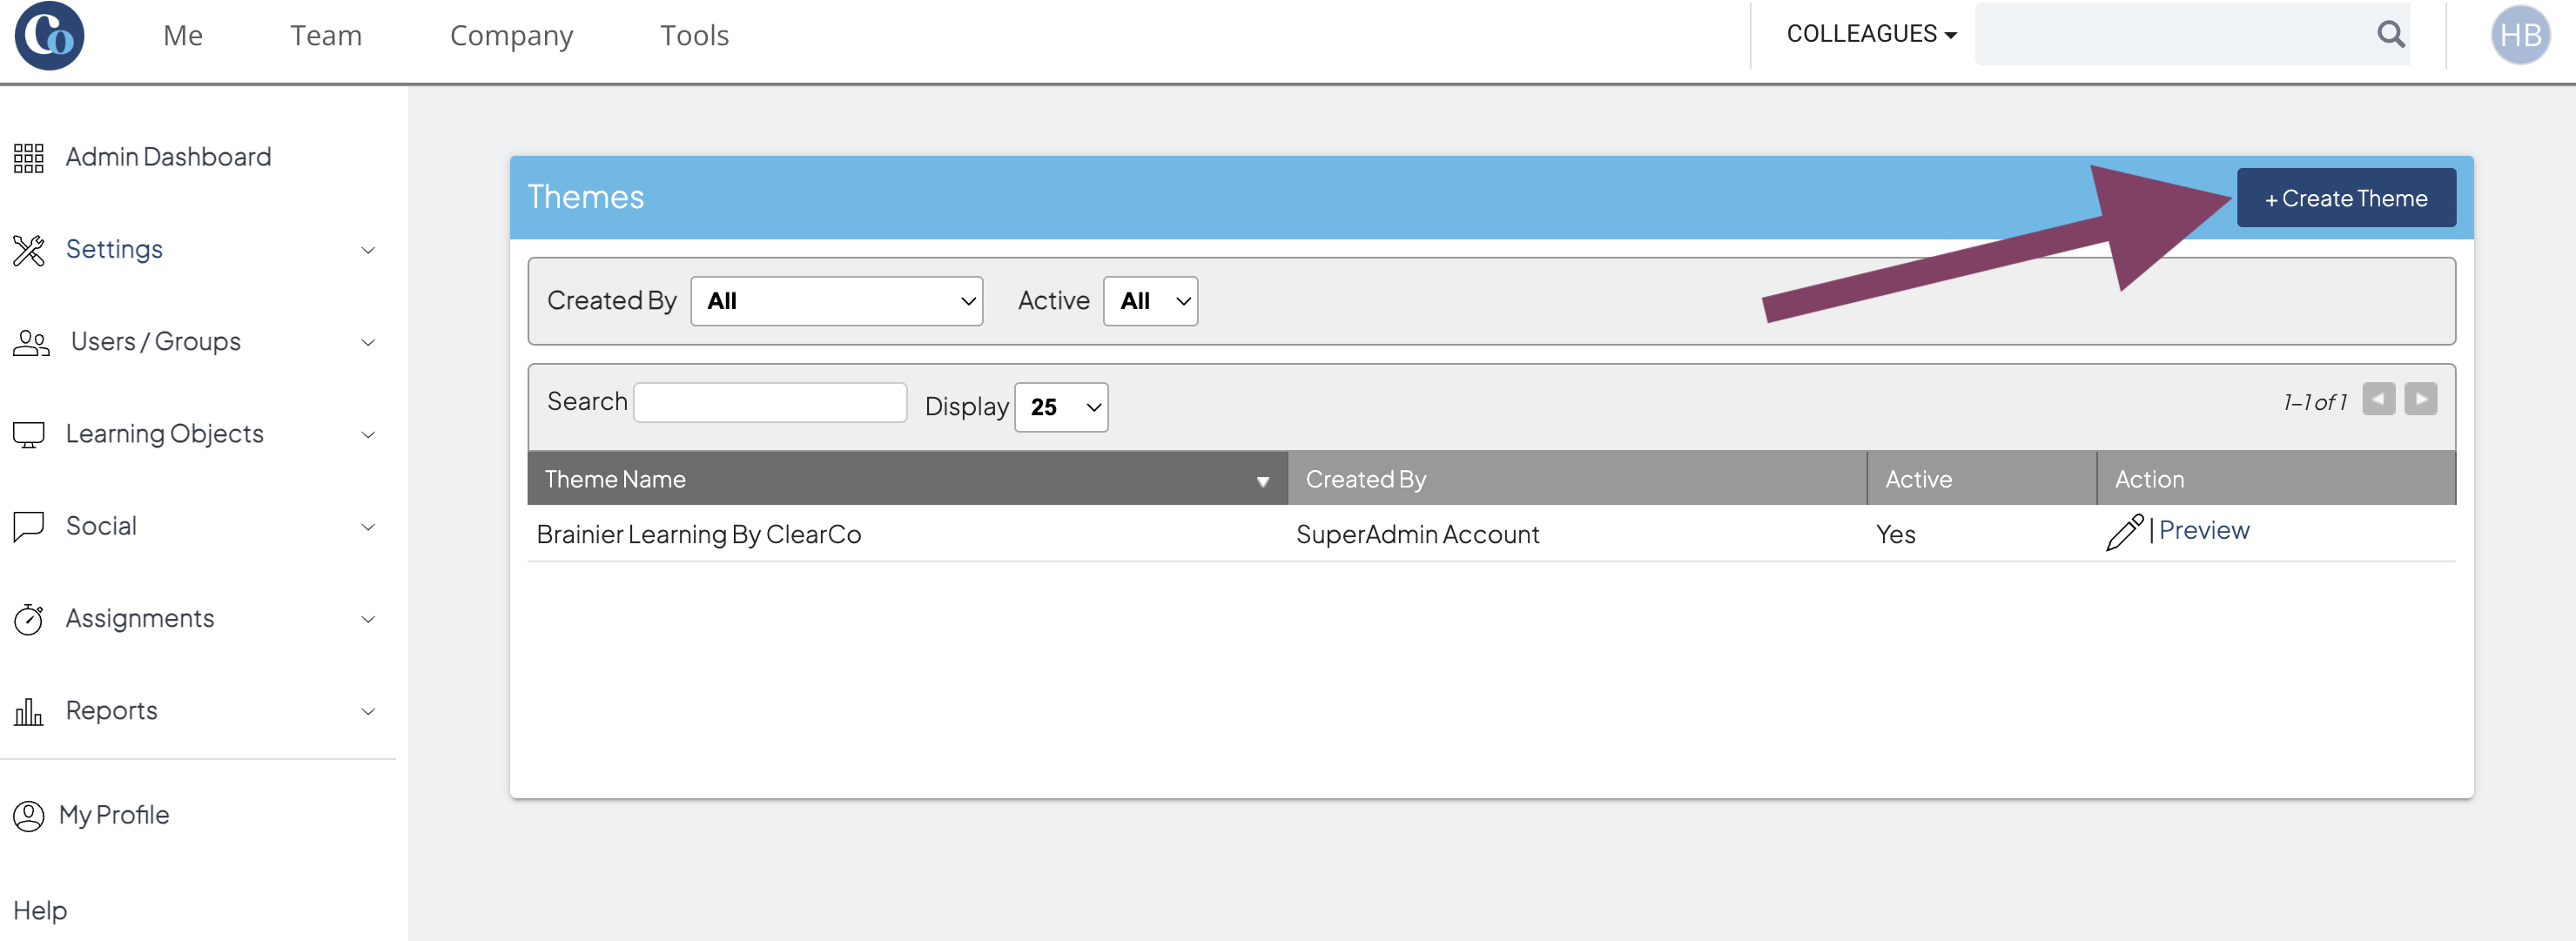Screen dimensions: 2576x941
Task: Click the themes Search input field
Action: coord(770,403)
